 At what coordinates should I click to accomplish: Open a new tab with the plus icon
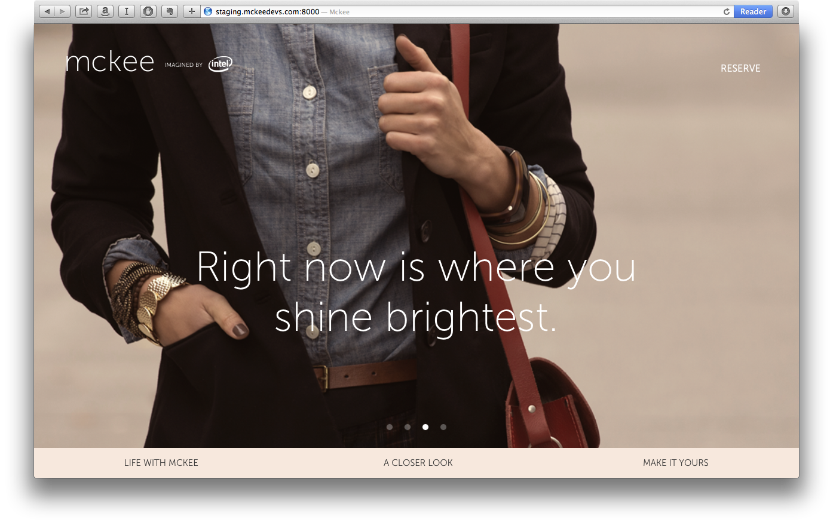pyautogui.click(x=191, y=11)
